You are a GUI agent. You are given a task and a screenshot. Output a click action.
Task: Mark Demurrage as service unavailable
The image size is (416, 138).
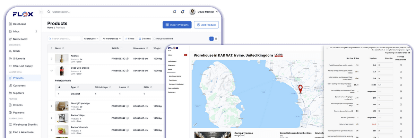point(401,104)
